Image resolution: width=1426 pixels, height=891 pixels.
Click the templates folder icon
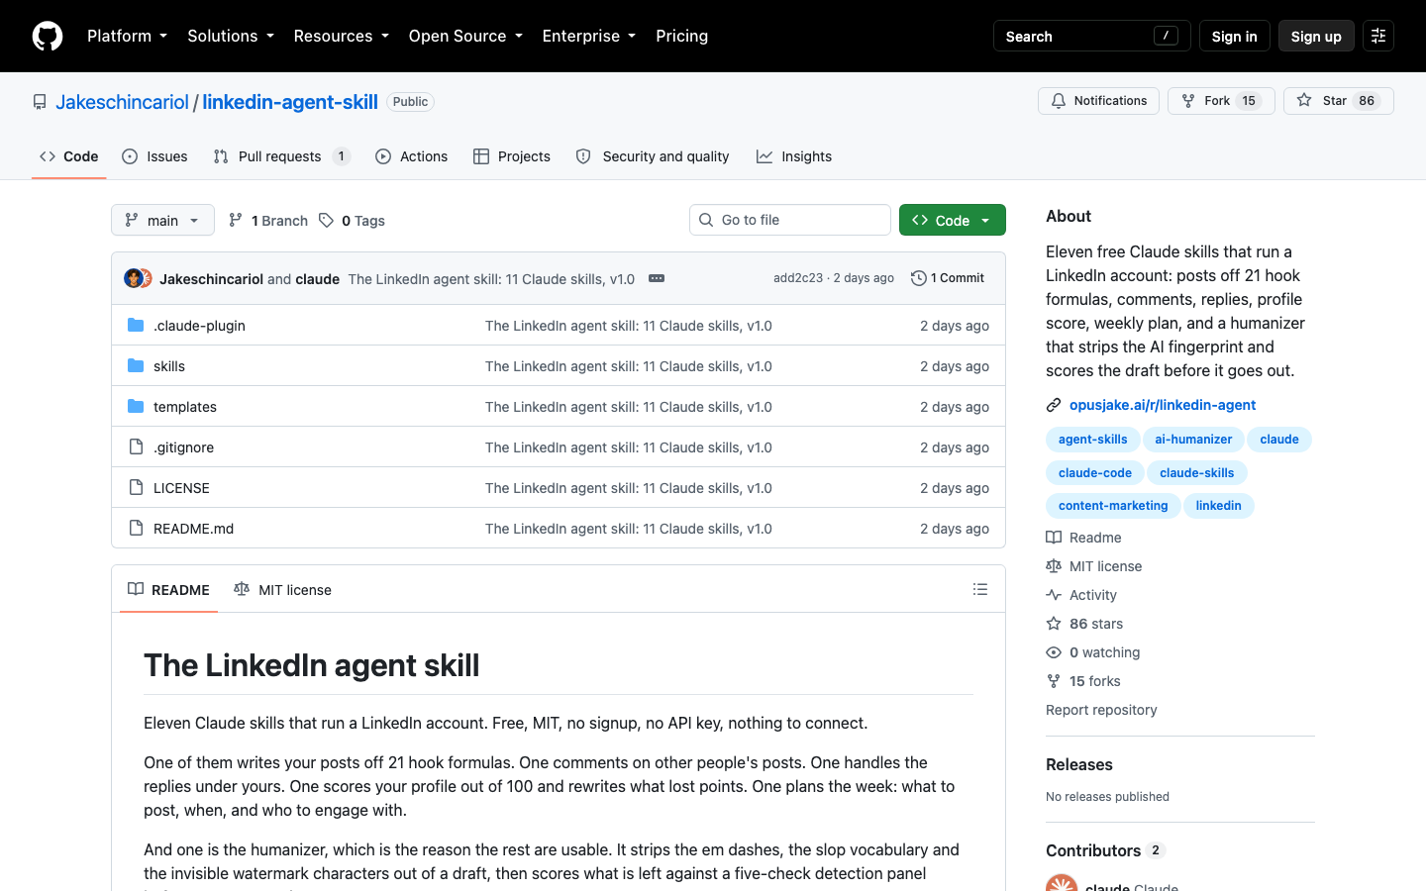coord(136,406)
